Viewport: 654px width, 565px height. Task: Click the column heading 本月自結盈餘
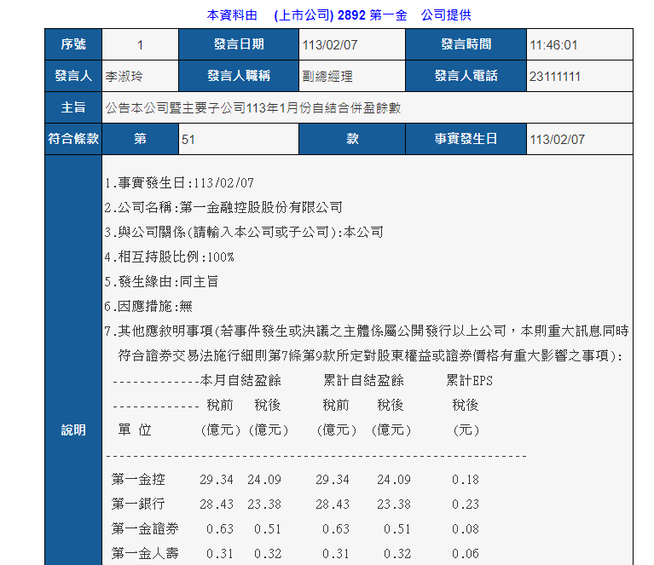[x=240, y=380]
